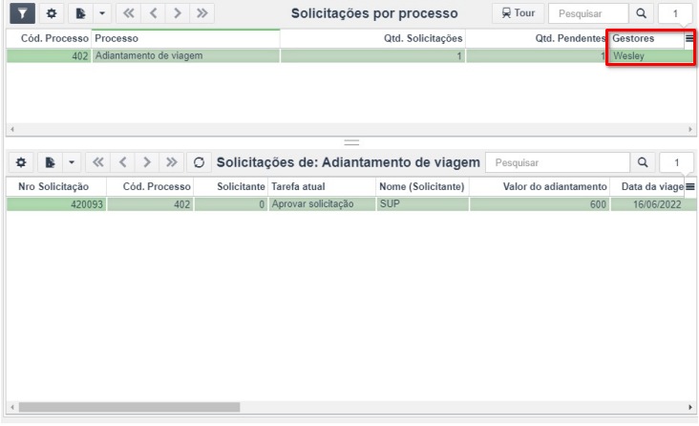Viewport: 699px width, 426px height.
Task: Sort by Processo column header
Action: [185, 38]
